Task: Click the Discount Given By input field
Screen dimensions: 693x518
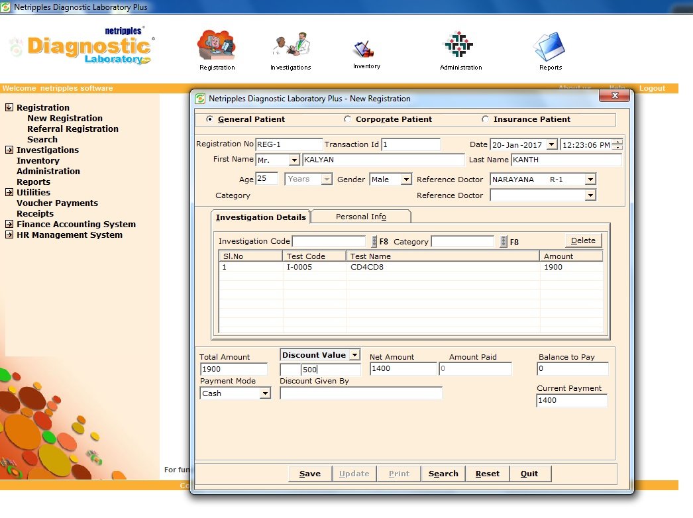Action: point(360,393)
